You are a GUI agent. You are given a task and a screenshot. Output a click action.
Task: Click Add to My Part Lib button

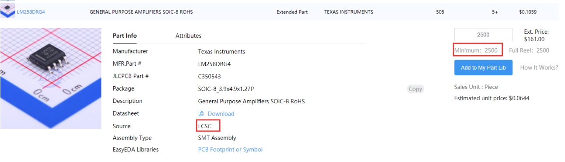tap(483, 67)
